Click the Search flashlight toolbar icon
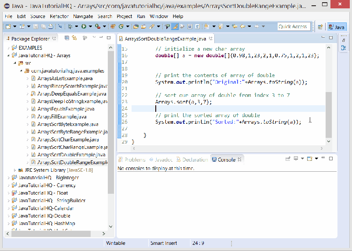The image size is (352, 251). coord(152,26)
